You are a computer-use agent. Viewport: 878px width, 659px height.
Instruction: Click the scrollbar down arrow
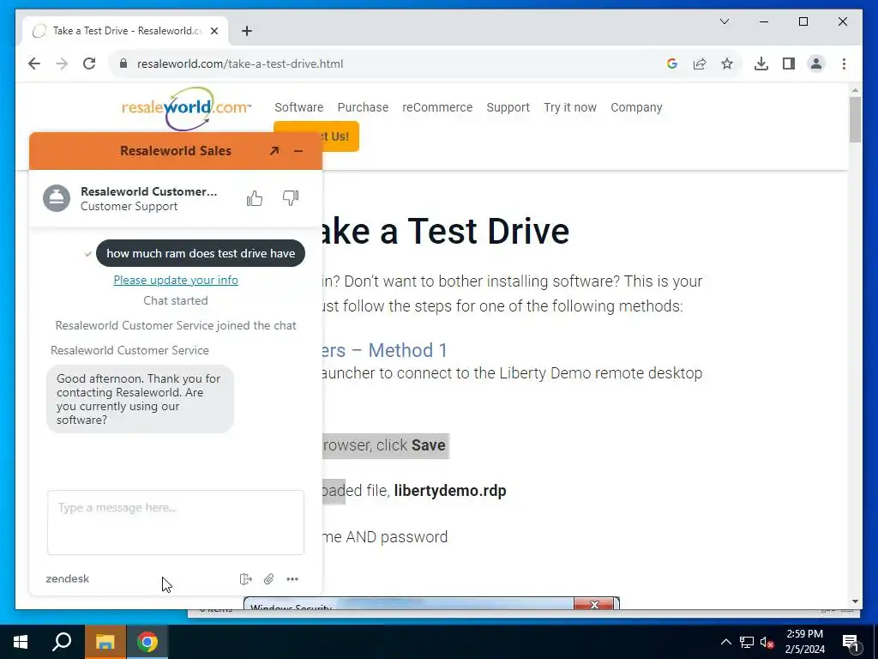(x=855, y=602)
